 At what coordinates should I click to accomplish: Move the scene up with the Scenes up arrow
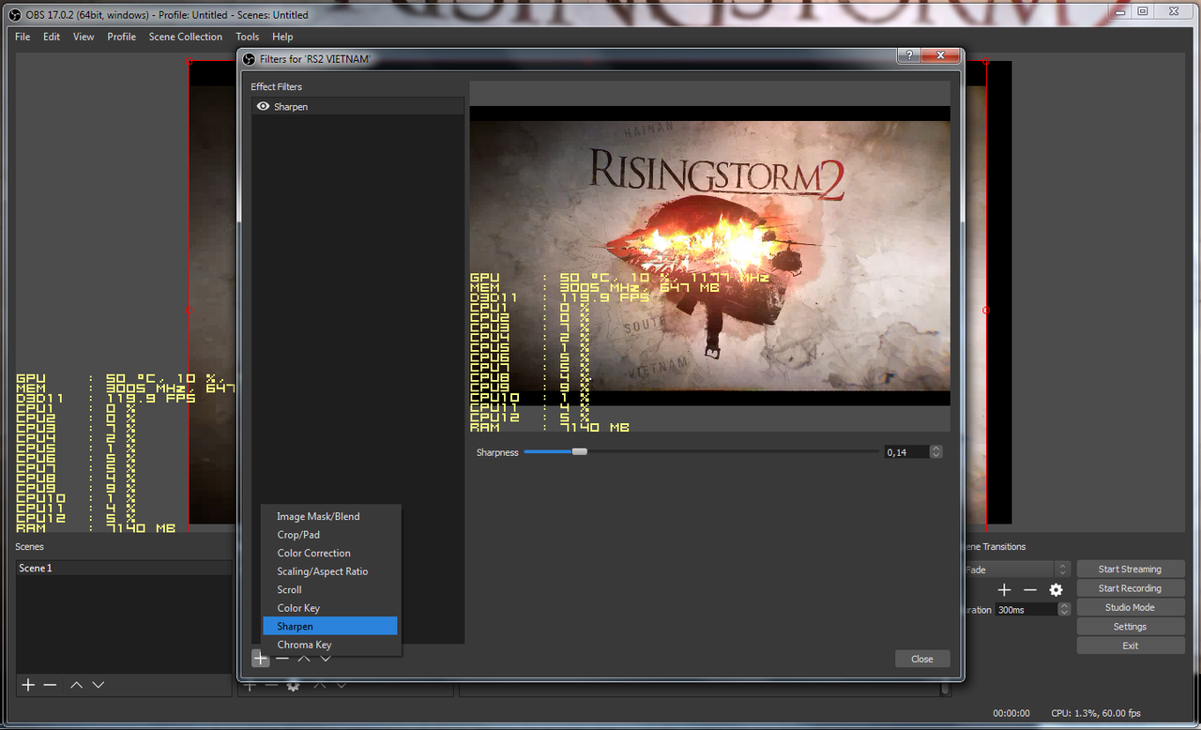[76, 685]
